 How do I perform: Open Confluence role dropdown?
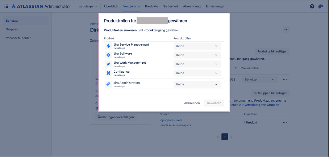pyautogui.click(x=197, y=73)
